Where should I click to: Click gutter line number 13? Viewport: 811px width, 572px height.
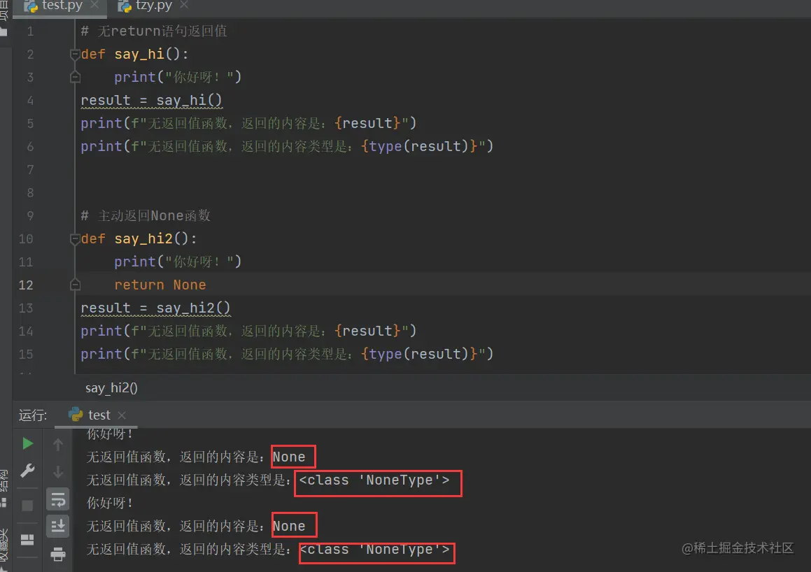26,308
